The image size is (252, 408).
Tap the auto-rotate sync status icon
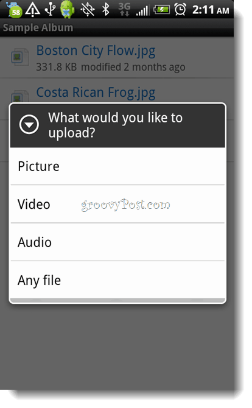pyautogui.click(x=88, y=10)
